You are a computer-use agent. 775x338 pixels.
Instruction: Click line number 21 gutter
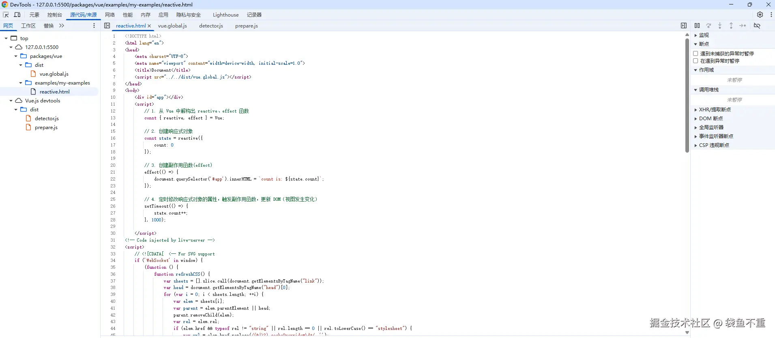[x=113, y=172]
